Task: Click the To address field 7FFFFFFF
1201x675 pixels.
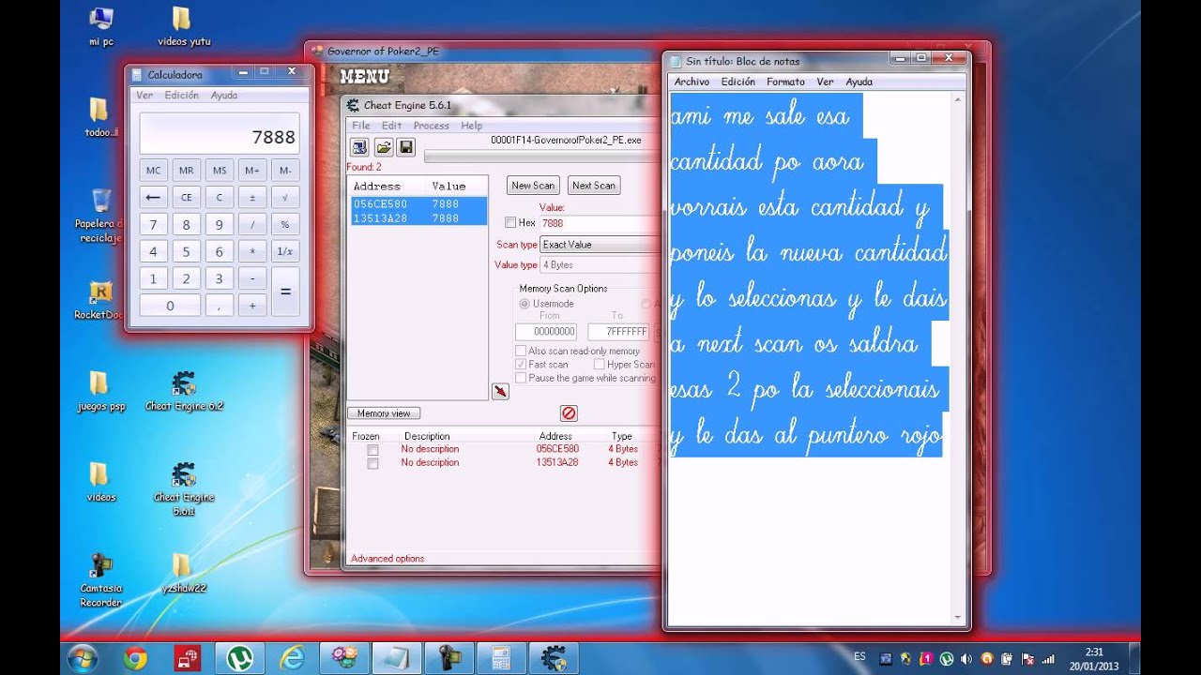Action: [618, 332]
